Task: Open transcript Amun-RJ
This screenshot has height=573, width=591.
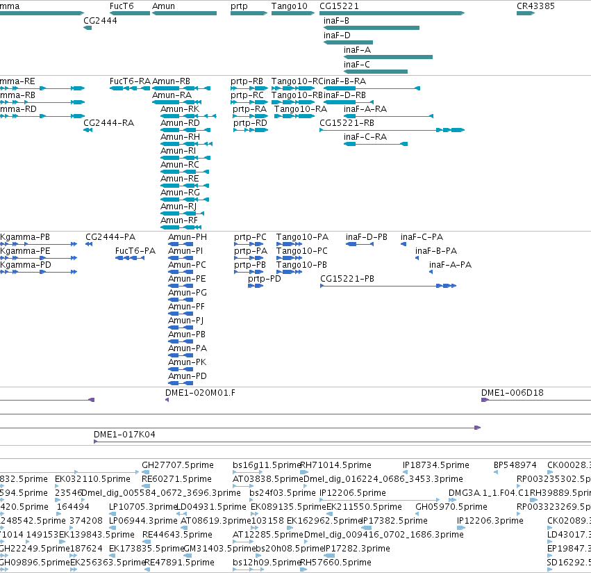Action: click(183, 213)
